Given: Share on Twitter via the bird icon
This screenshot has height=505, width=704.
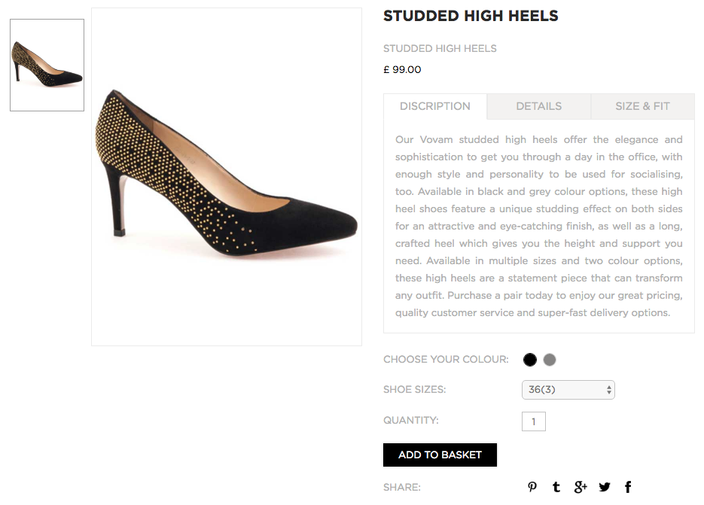Looking at the screenshot, I should [605, 487].
